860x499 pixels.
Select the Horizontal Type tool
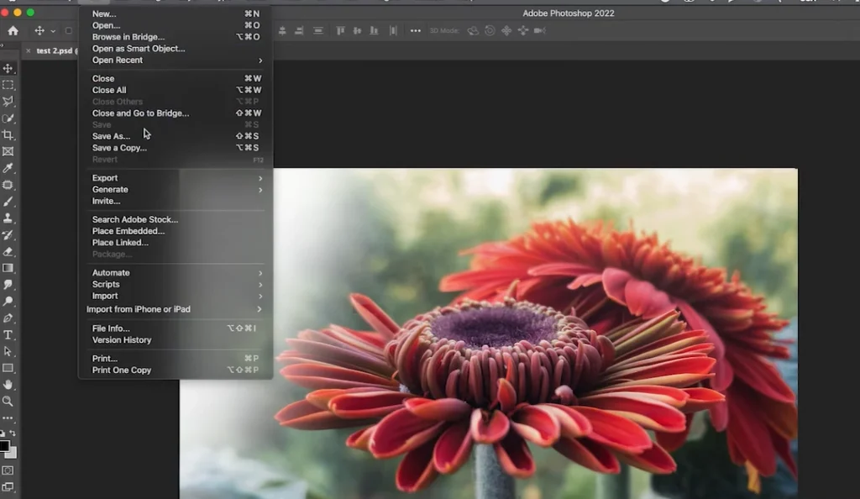(x=8, y=334)
